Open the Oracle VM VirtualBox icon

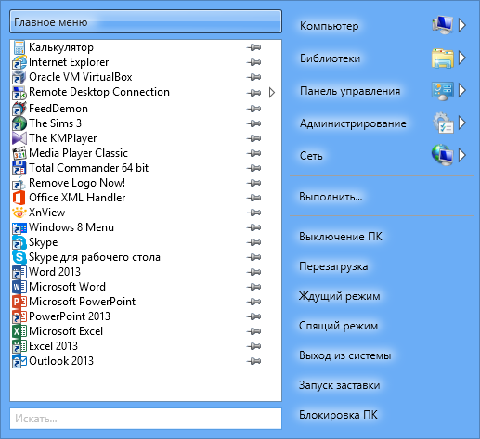tap(19, 77)
